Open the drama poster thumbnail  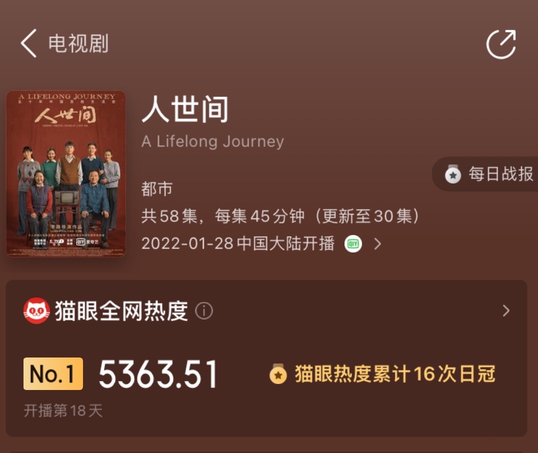point(66,172)
